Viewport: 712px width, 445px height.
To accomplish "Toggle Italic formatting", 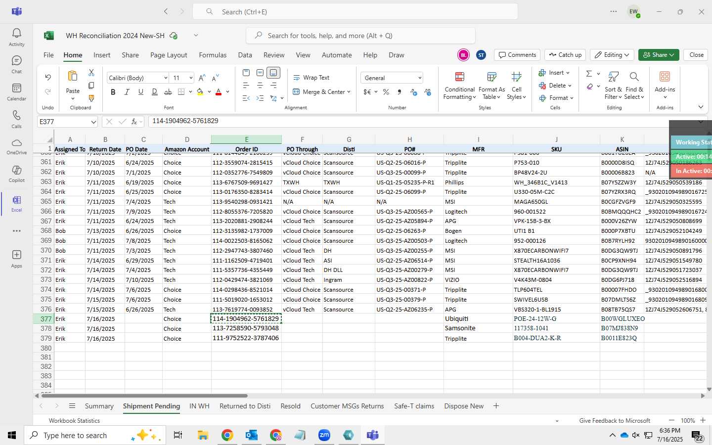I will [x=127, y=92].
